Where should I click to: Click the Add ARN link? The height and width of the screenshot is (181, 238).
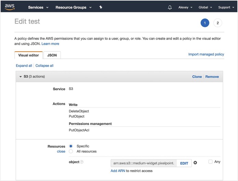pyautogui.click(x=118, y=171)
